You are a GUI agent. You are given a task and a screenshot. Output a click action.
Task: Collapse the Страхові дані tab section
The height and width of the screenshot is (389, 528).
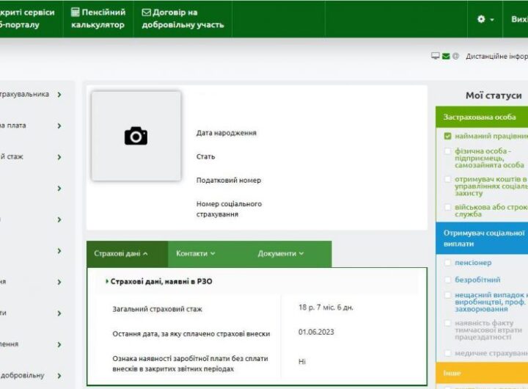coord(121,253)
